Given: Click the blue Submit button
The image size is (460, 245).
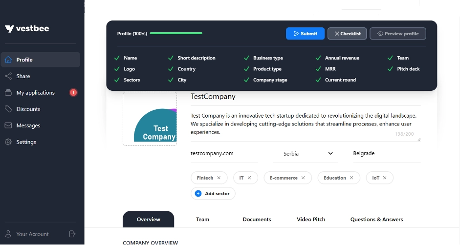Looking at the screenshot, I should tap(306, 34).
